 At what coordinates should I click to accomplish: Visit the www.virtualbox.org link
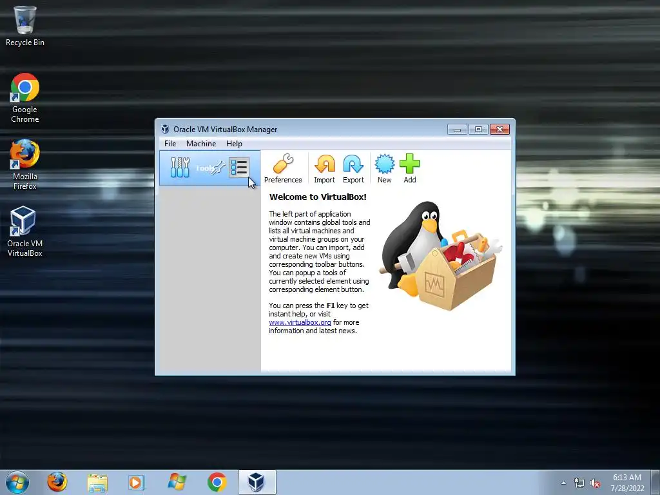click(x=300, y=322)
